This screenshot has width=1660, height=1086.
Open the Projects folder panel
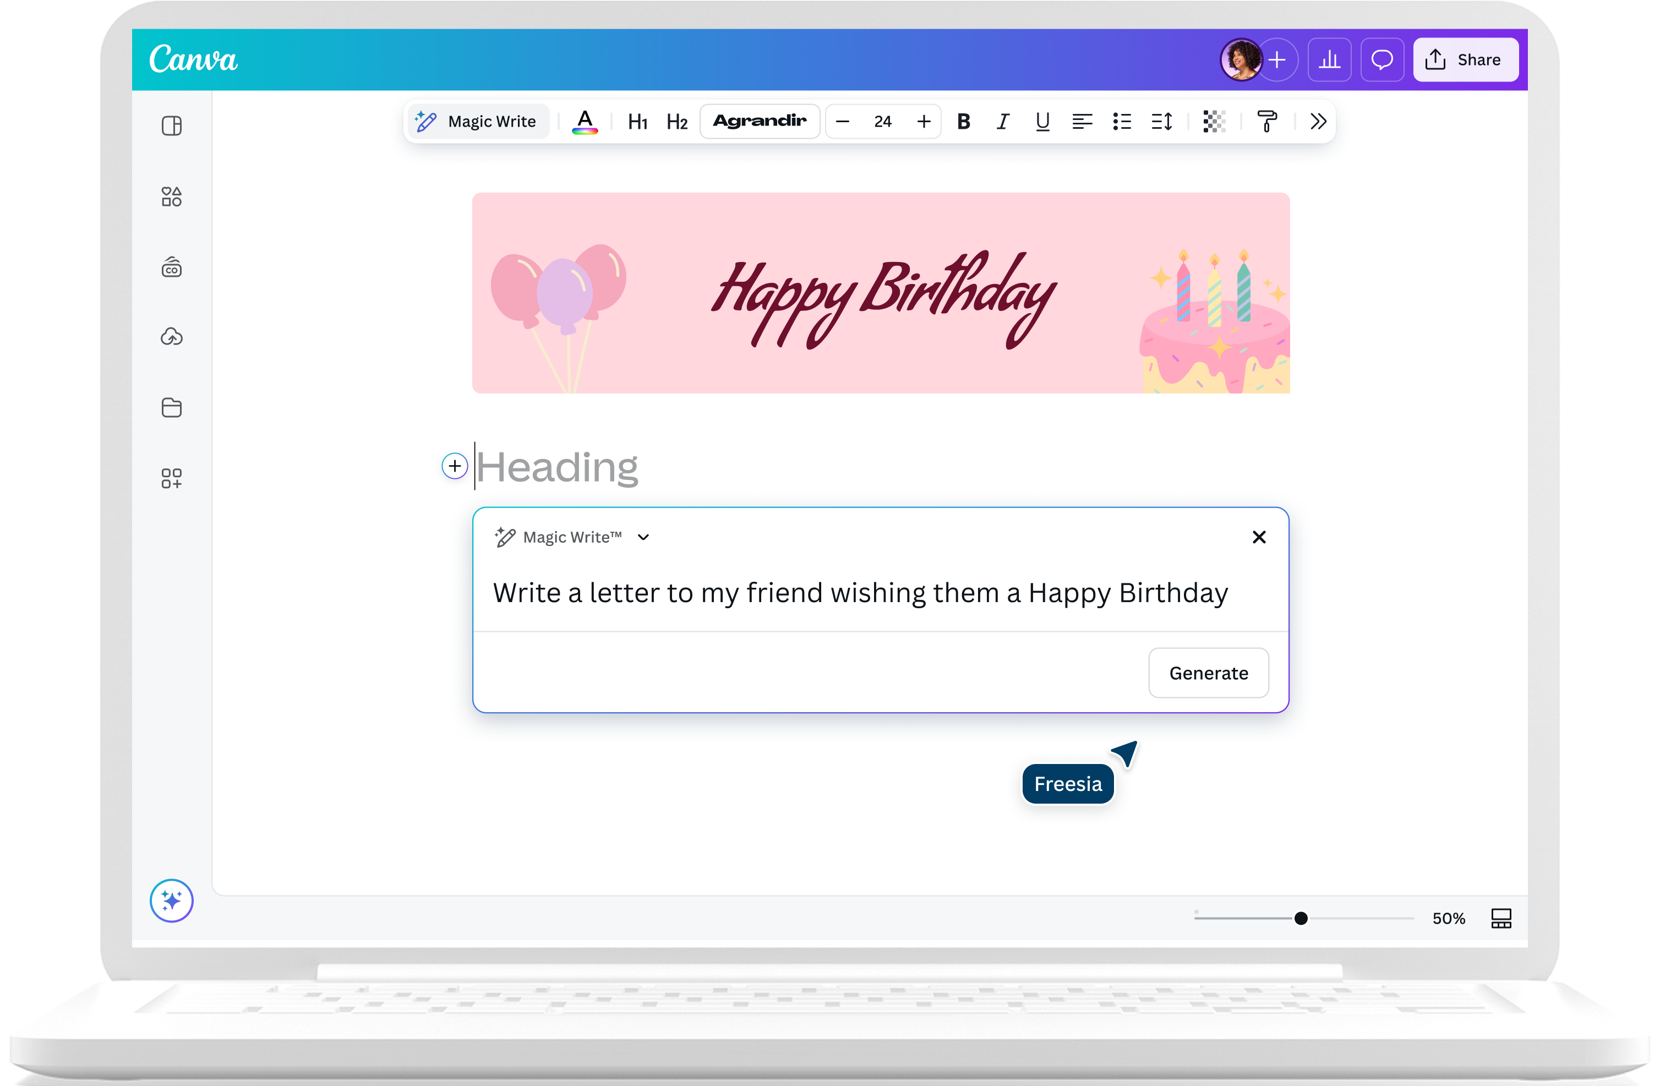[x=172, y=407]
